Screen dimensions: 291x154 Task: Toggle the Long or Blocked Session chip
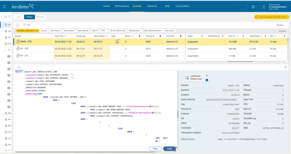[152, 31]
